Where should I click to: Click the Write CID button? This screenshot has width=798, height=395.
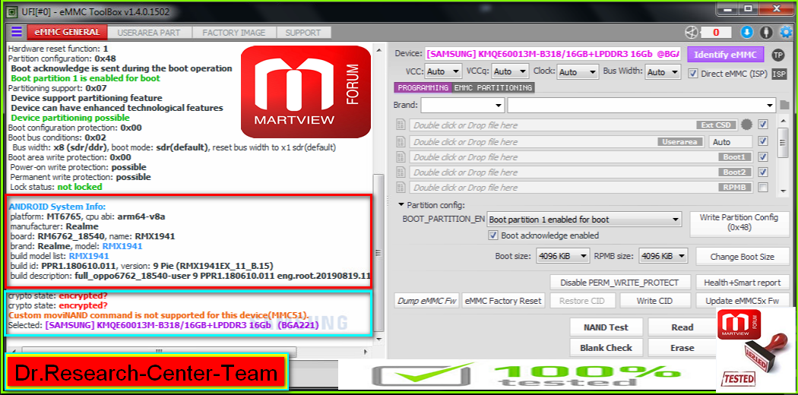[x=655, y=301]
